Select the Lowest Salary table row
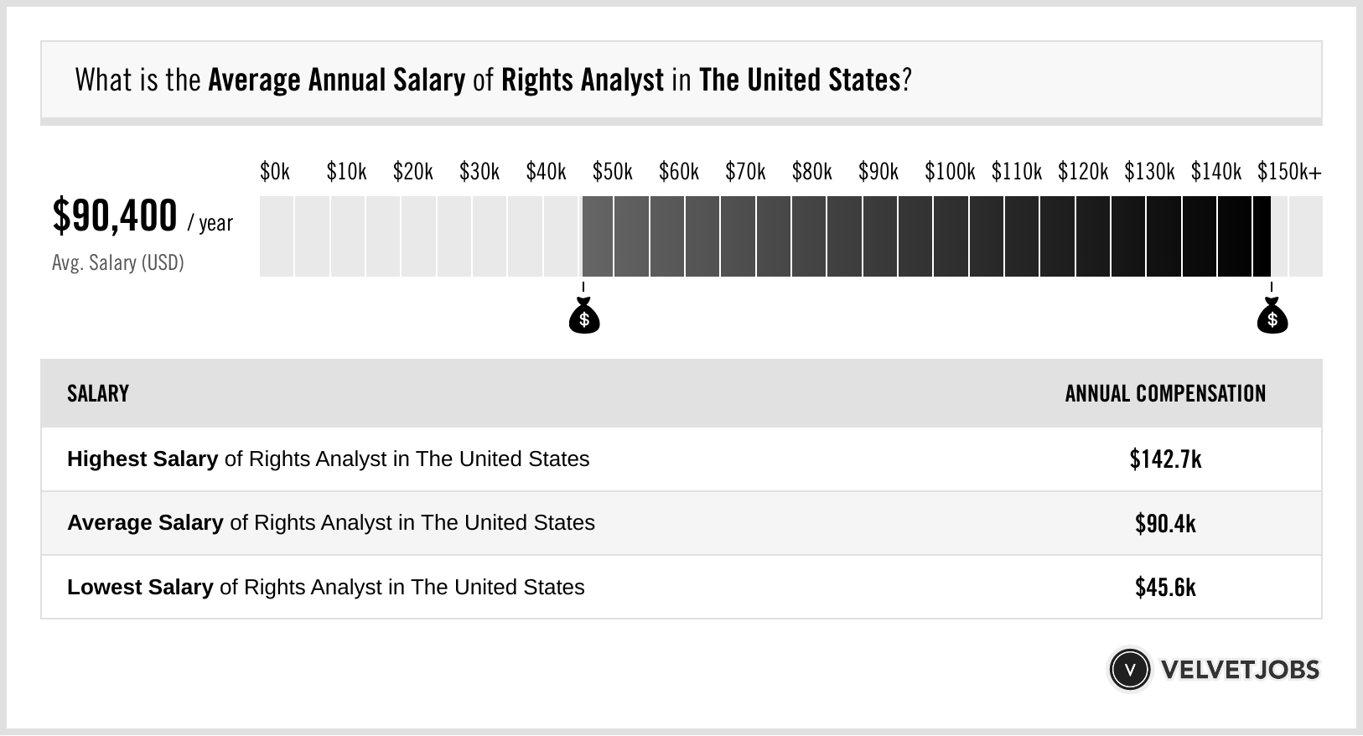The width and height of the screenshot is (1363, 736). pos(681,587)
